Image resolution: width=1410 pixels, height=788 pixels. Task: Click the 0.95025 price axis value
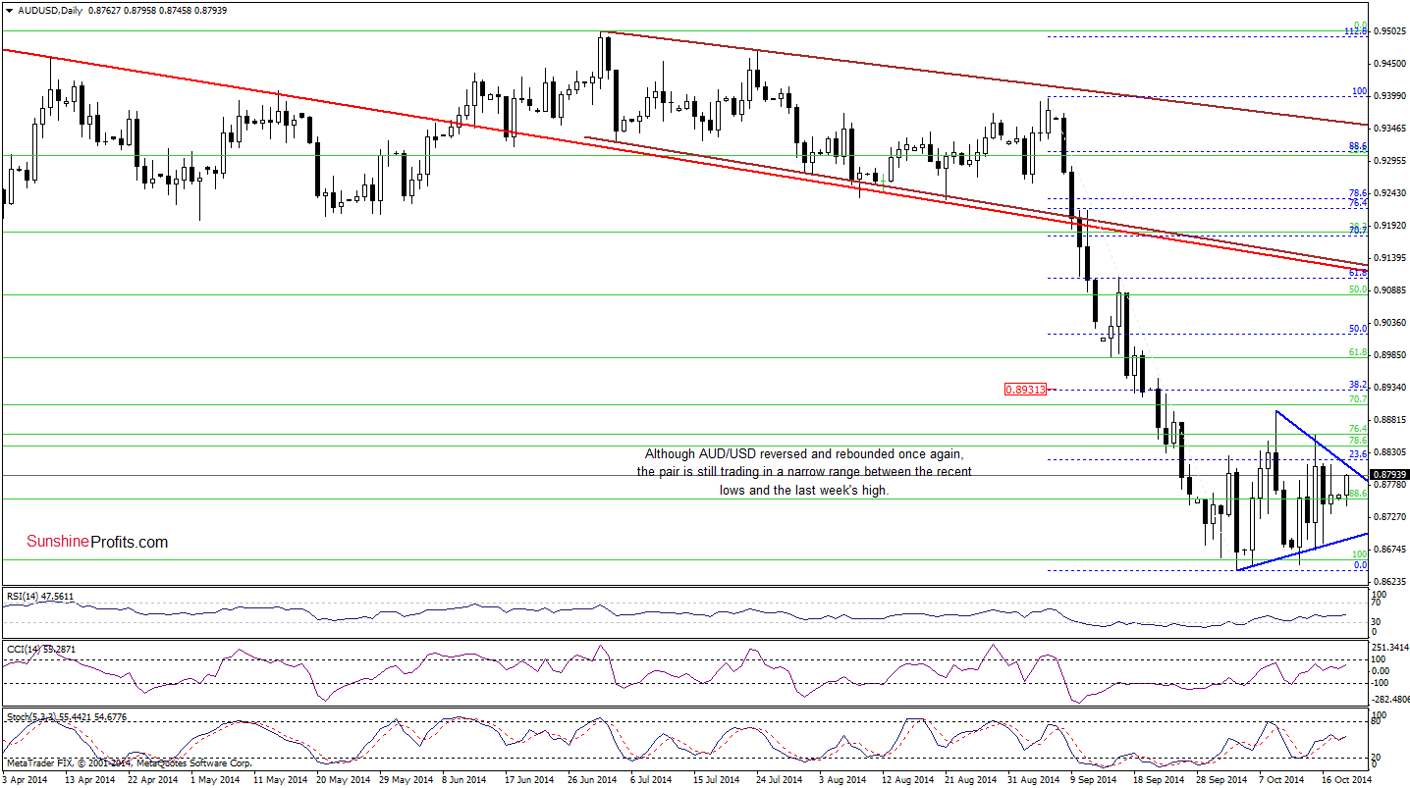coord(1387,30)
